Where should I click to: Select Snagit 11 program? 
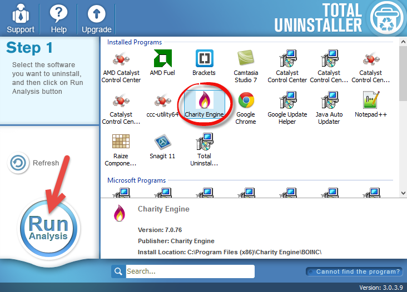[162, 147]
